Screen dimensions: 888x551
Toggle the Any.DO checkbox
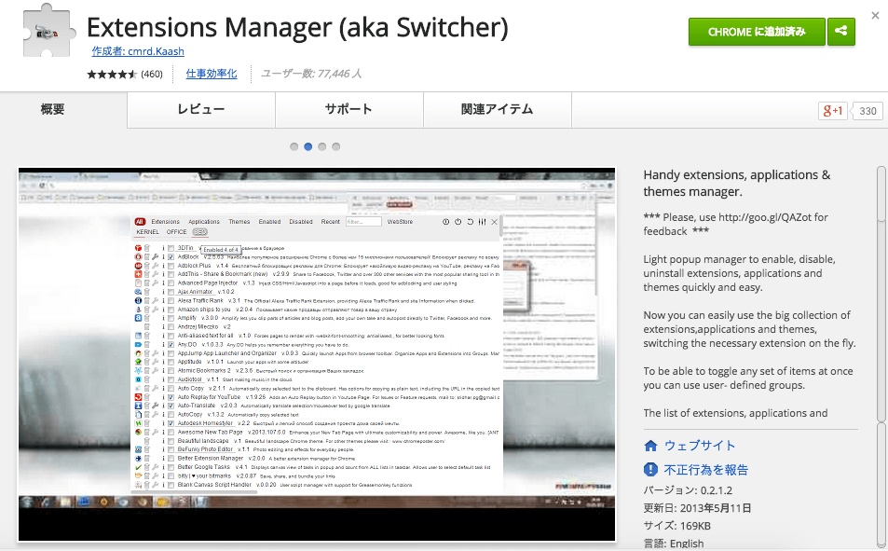[x=171, y=345]
